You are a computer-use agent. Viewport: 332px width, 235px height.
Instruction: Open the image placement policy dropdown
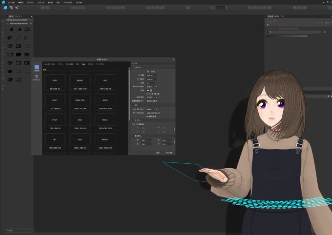[x=152, y=101]
